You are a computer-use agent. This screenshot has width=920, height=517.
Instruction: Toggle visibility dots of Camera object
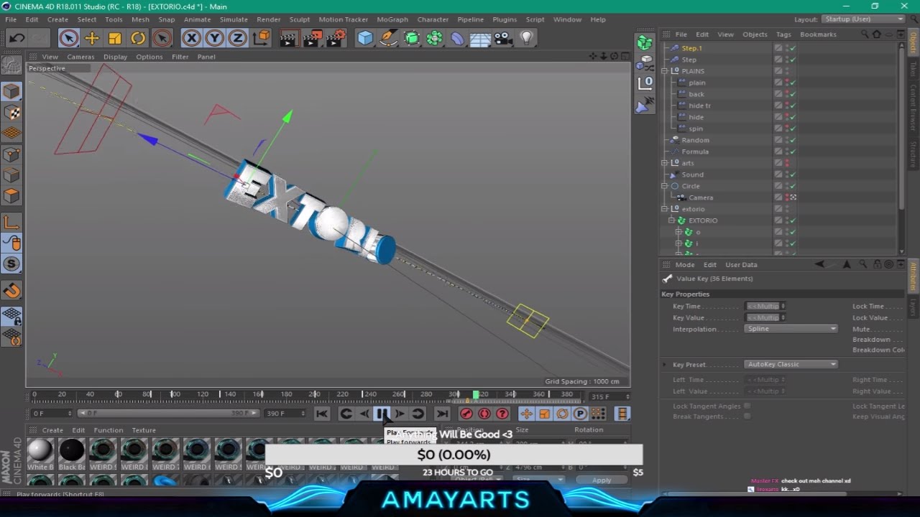click(787, 197)
